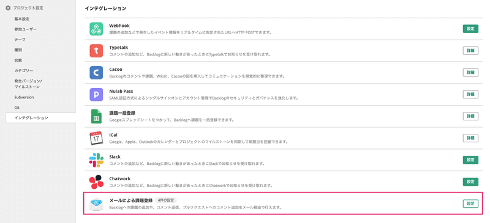Open Slack 設定 button
Viewport: 490px width, 223px height.
click(470, 159)
